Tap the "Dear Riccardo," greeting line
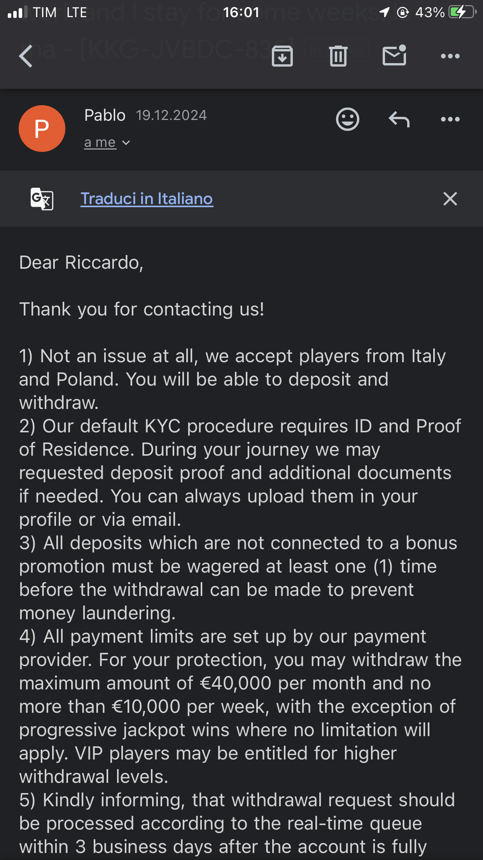The width and height of the screenshot is (483, 860). pos(81,263)
